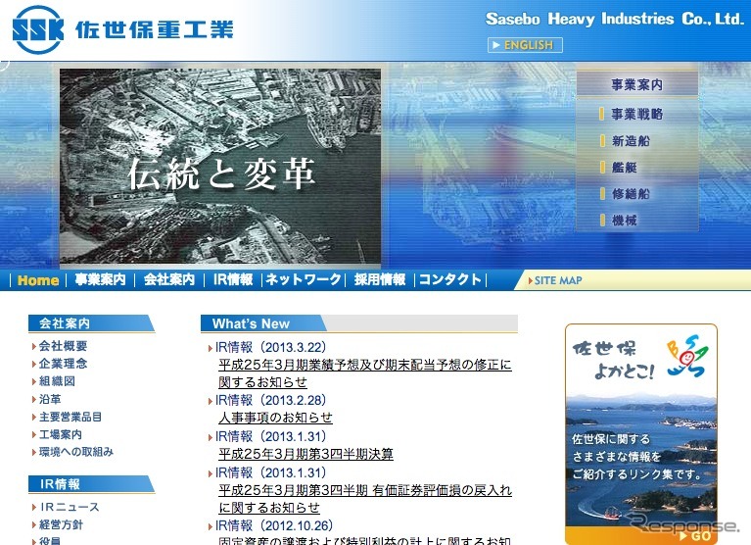Viewport: 751px width, 545px height.
Task: Open IRニュース in the sidebar
Action: pos(70,507)
